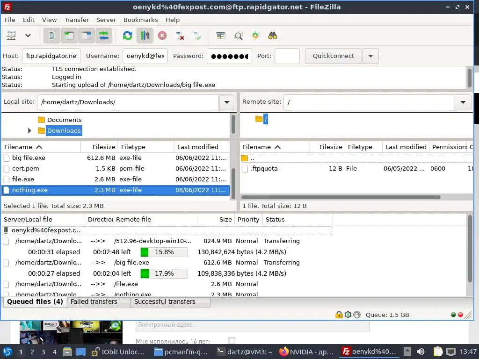Screen dimensions: 479x359
Task: Search files with binoculars icon
Action: coord(273,36)
